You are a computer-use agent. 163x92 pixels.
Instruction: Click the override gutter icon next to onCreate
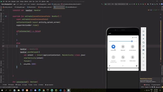[x=6, y=16]
